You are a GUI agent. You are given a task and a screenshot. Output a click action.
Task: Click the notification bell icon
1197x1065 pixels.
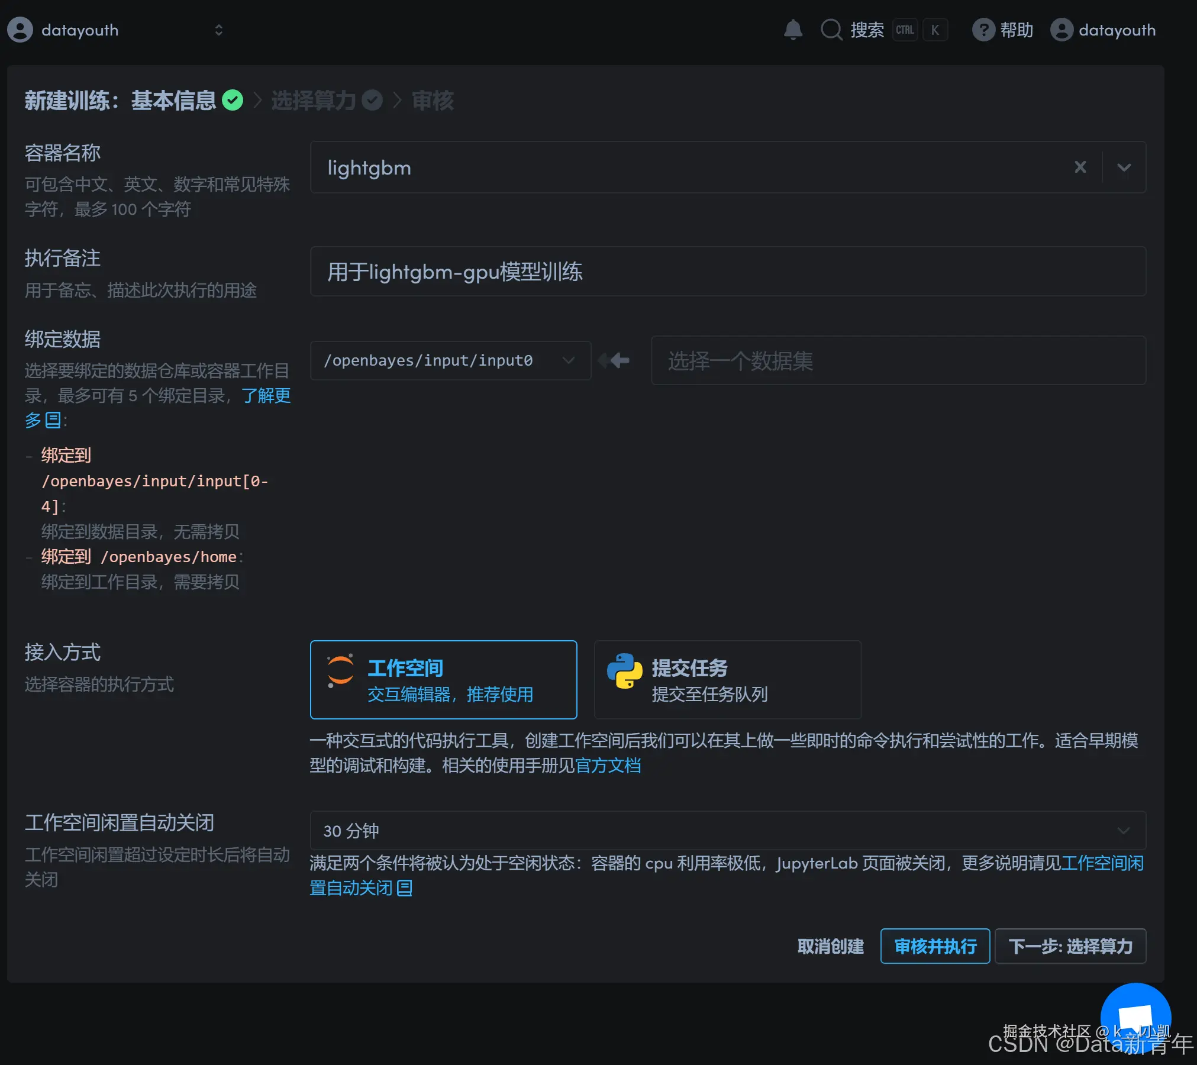793,30
